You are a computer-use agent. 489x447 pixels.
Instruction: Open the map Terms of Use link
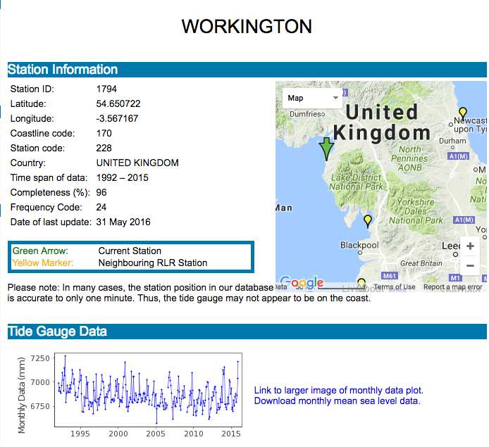pos(395,287)
